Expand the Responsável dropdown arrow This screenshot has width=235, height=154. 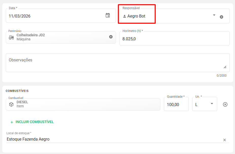(214, 15)
